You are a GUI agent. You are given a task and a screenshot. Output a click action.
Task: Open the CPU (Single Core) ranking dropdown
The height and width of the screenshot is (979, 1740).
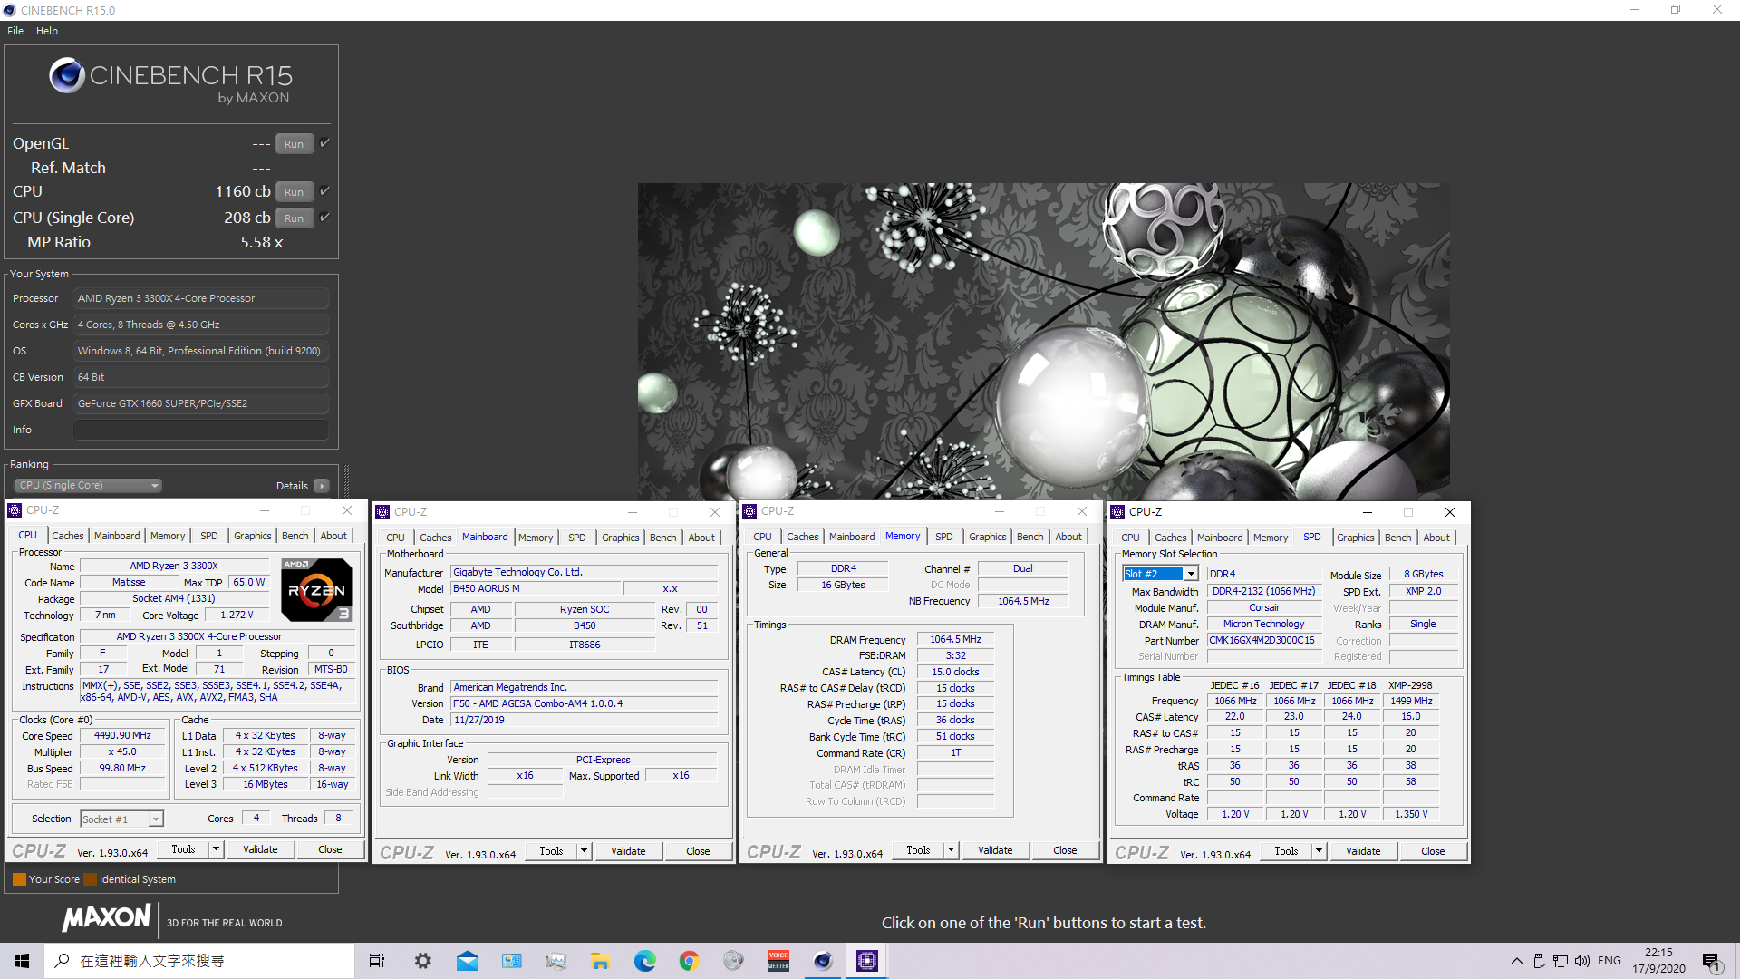tap(88, 486)
